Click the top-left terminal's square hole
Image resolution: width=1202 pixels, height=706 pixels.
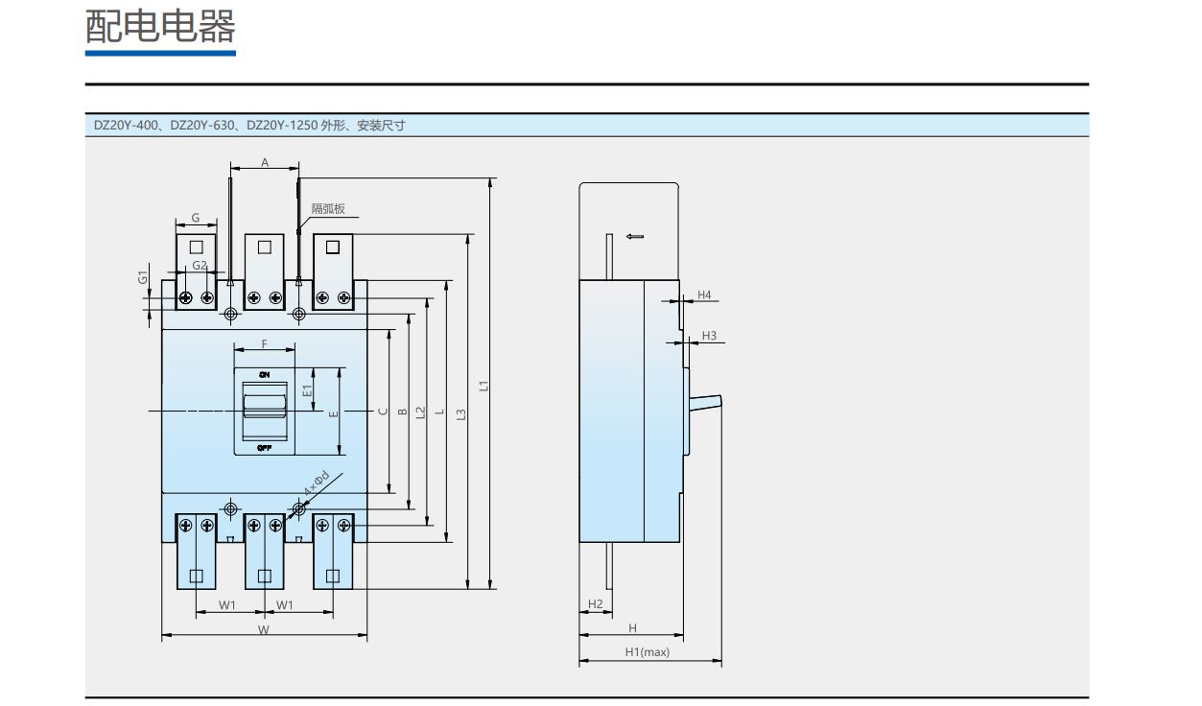click(x=197, y=247)
